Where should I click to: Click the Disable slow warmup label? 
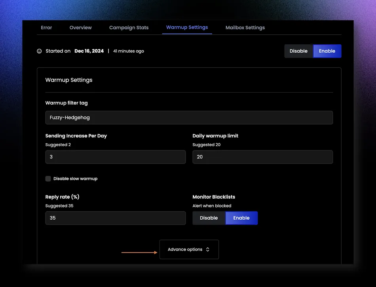75,179
